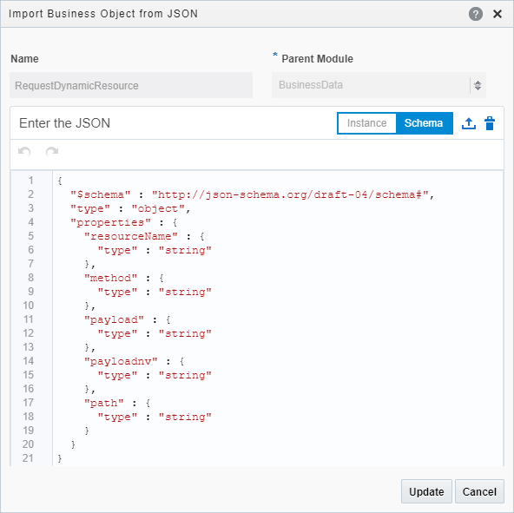
Task: Open the help question mark icon
Action: point(475,14)
